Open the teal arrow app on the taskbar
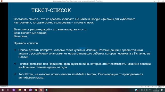This screenshot has height=92, width=165. click(46, 90)
